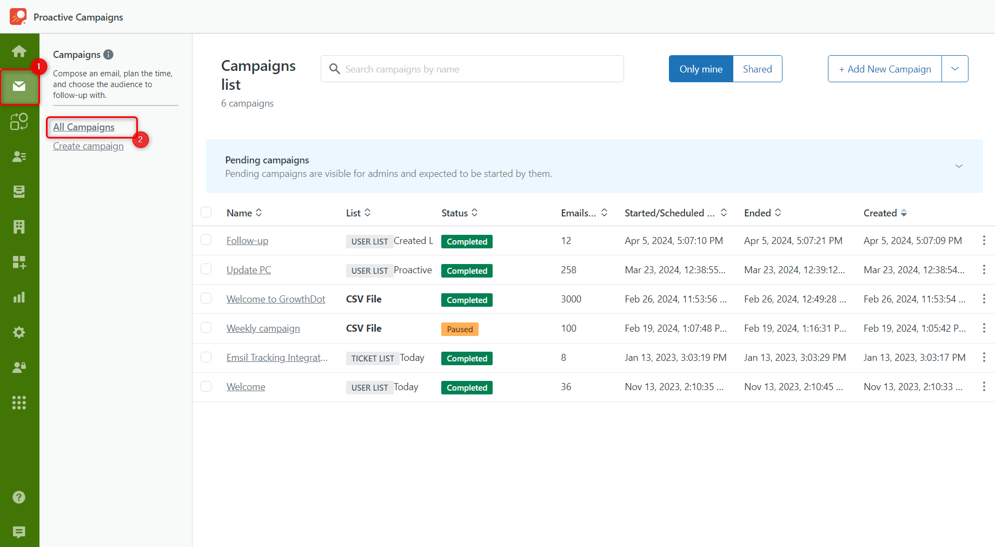The height and width of the screenshot is (547, 995).
Task: Check the Update PC campaign checkbox
Action: click(x=206, y=269)
